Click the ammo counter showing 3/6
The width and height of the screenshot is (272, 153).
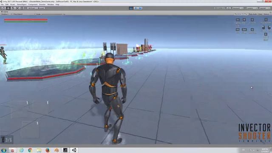click(7, 140)
